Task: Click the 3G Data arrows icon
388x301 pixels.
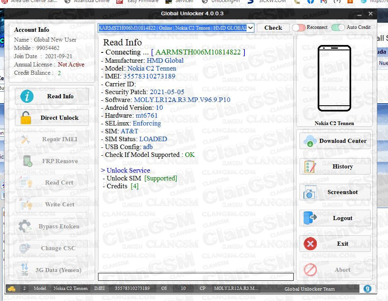Action: pos(24,270)
